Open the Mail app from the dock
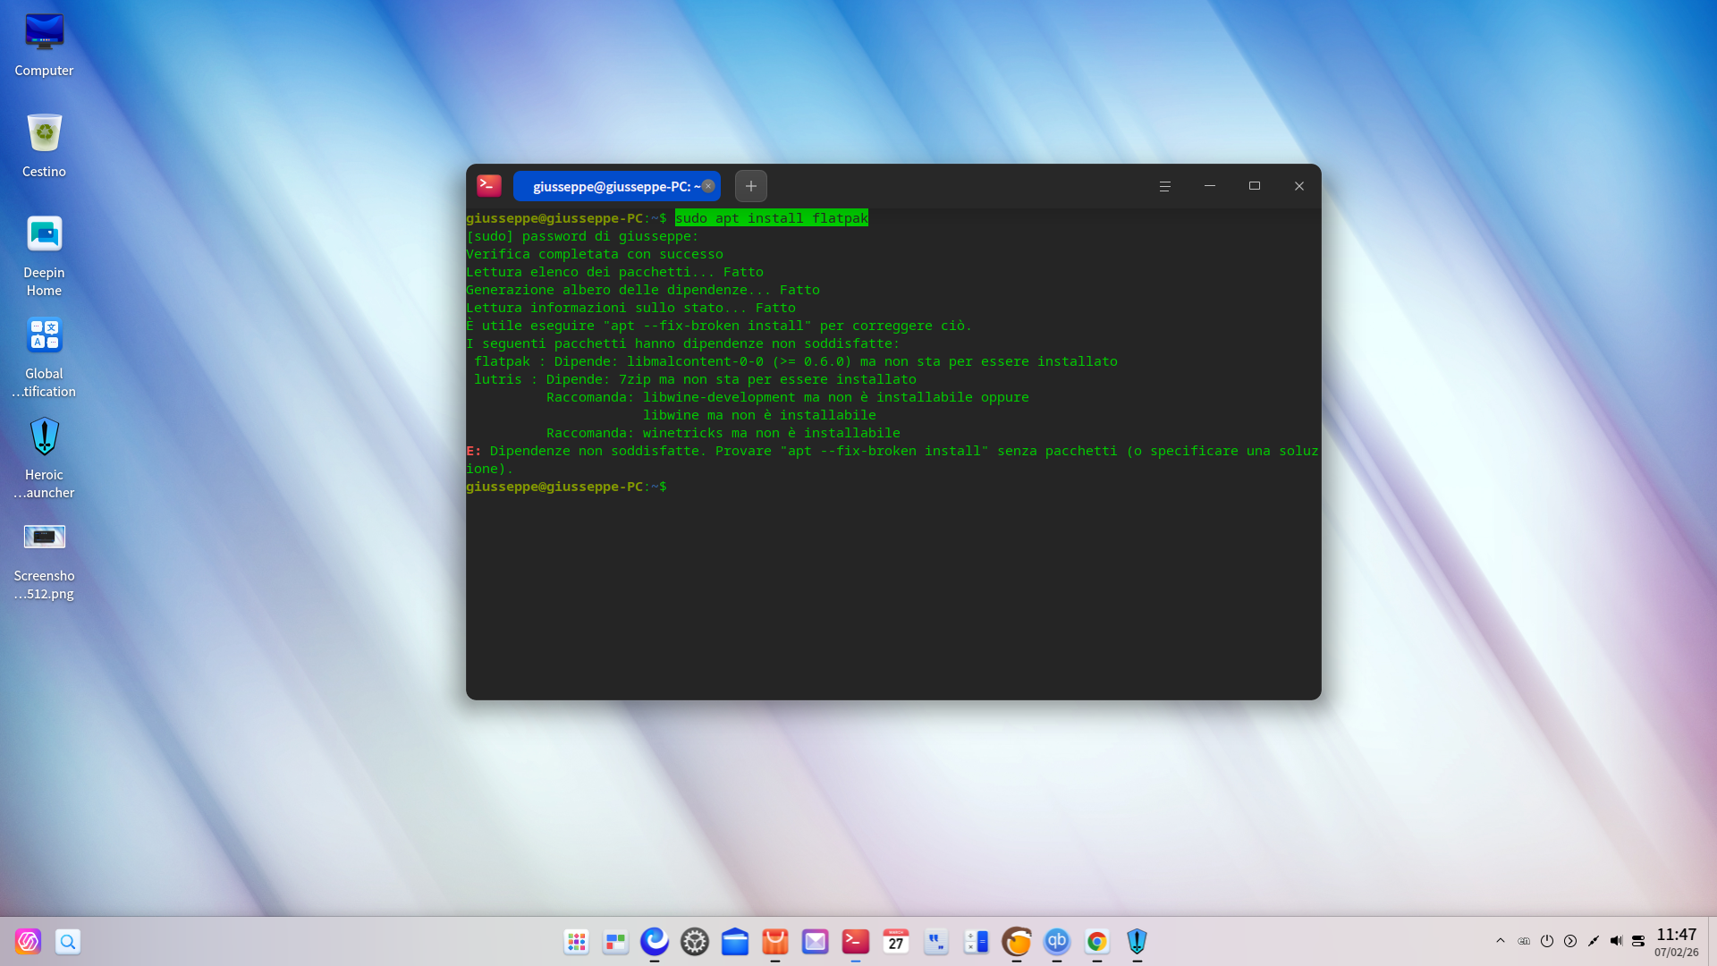The height and width of the screenshot is (966, 1717). point(816,942)
